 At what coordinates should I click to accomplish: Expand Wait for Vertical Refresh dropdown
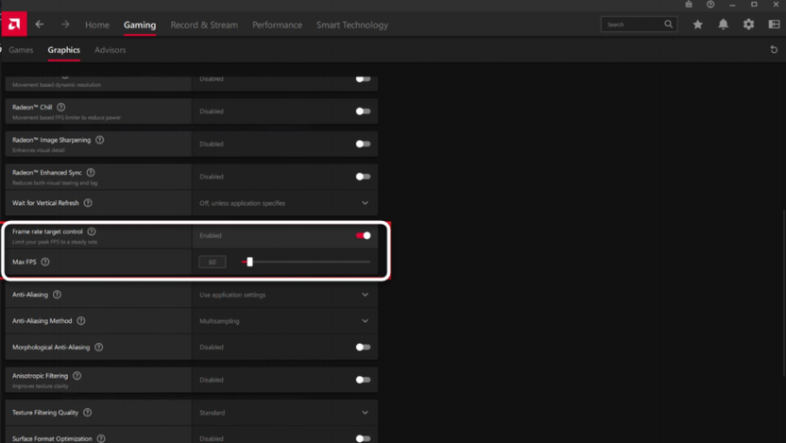365,203
